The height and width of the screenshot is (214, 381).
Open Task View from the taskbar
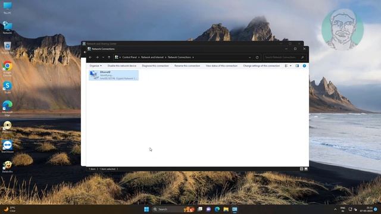(200, 209)
